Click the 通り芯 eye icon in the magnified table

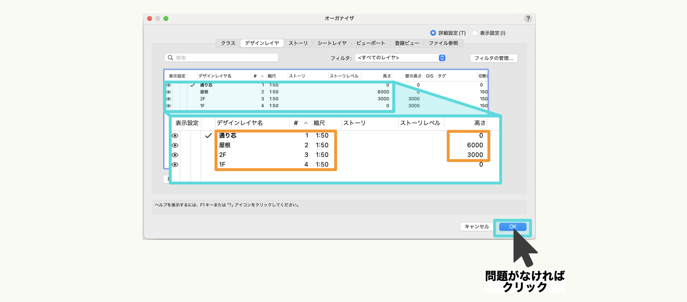[x=175, y=136]
